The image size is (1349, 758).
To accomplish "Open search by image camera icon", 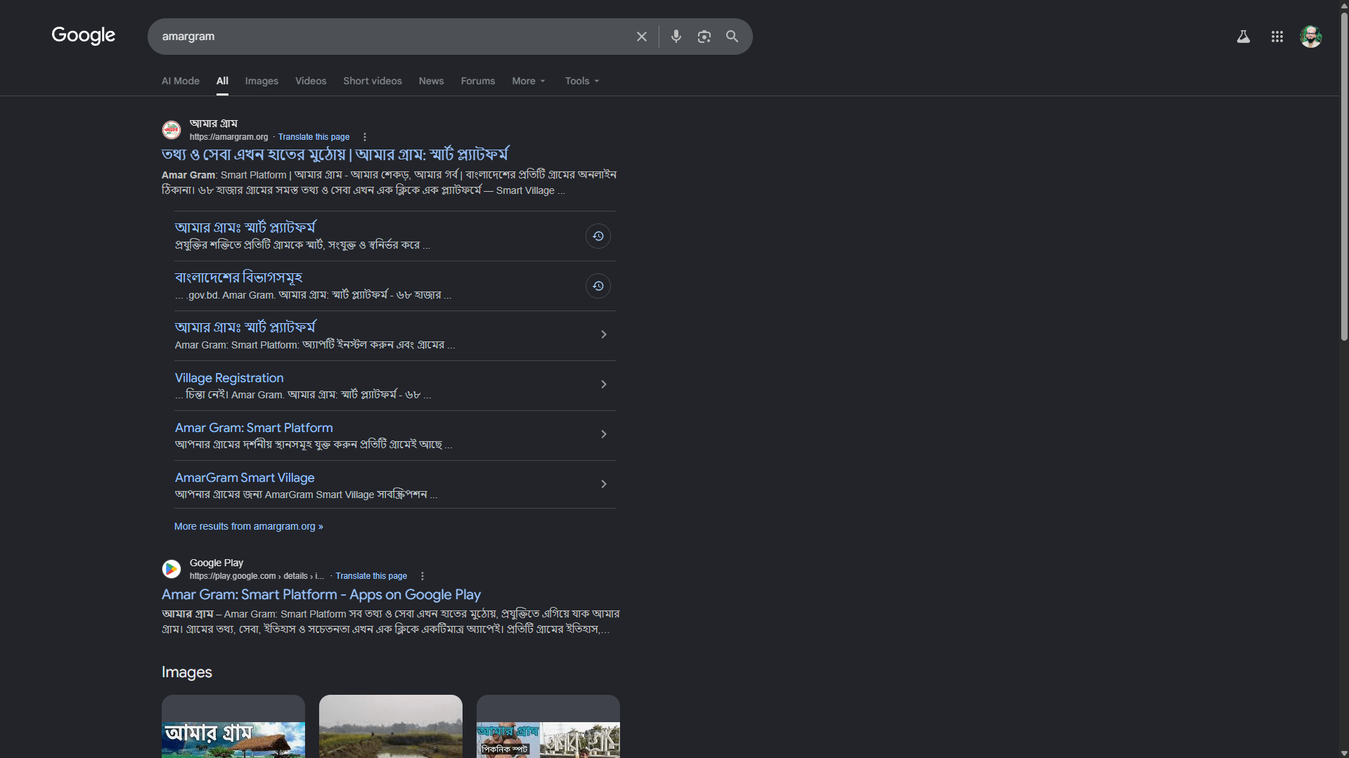I will pos(704,37).
